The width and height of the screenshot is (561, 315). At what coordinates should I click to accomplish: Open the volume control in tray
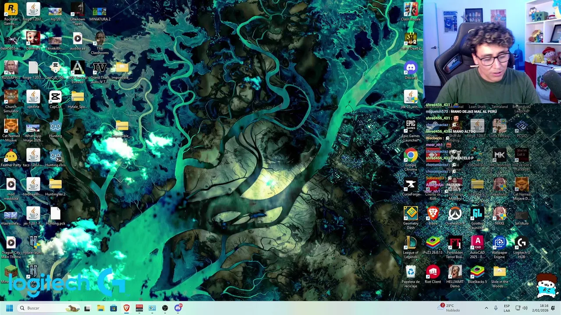[x=525, y=308]
